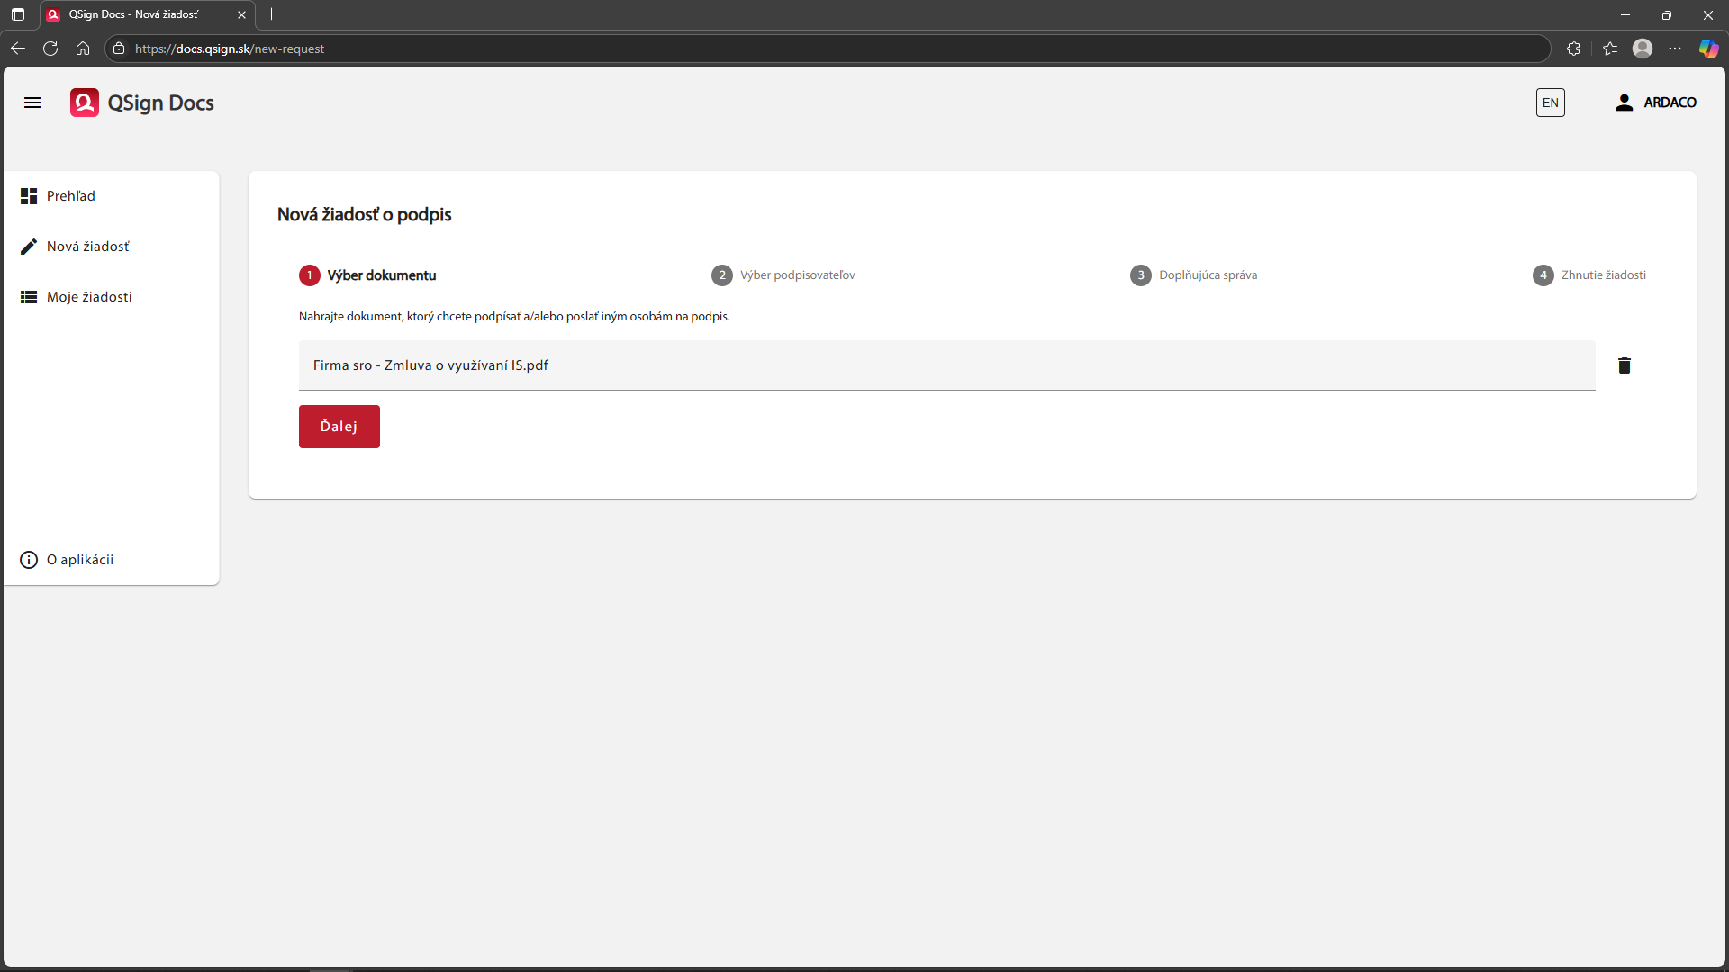Image resolution: width=1729 pixels, height=972 pixels.
Task: Open the hamburger navigation menu
Action: coord(32,103)
